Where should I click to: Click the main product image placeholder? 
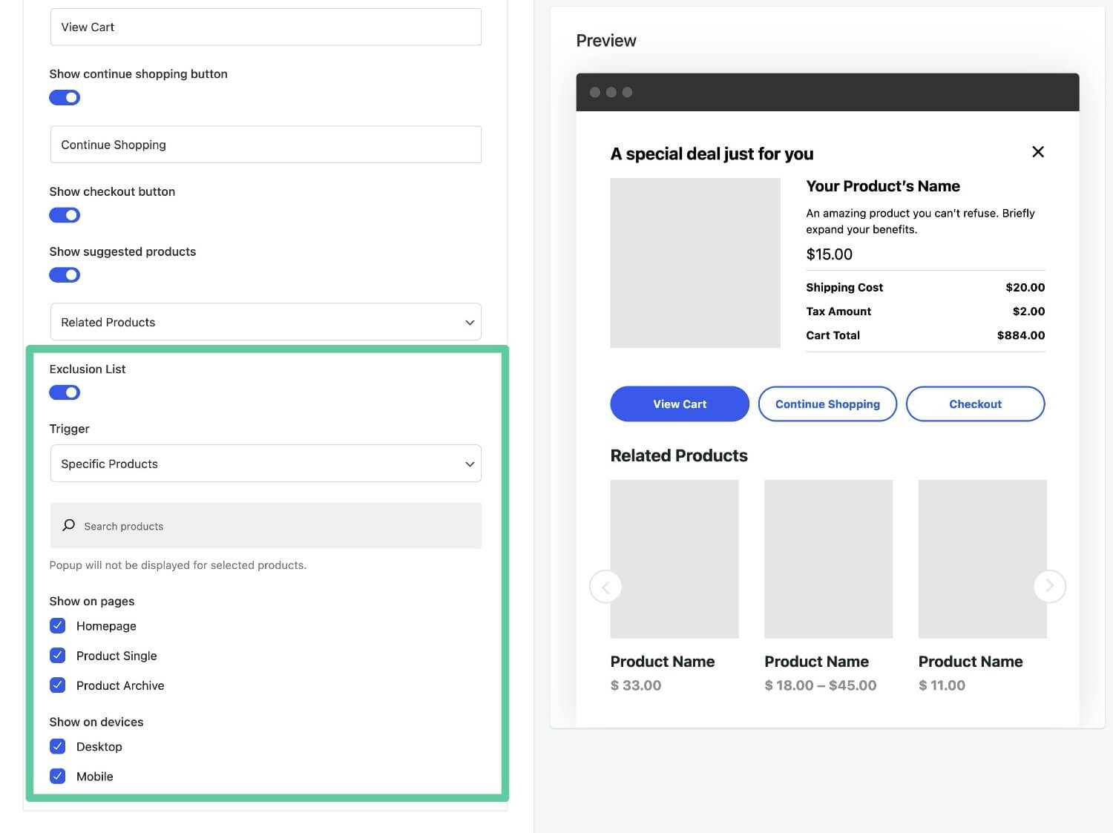coord(695,263)
